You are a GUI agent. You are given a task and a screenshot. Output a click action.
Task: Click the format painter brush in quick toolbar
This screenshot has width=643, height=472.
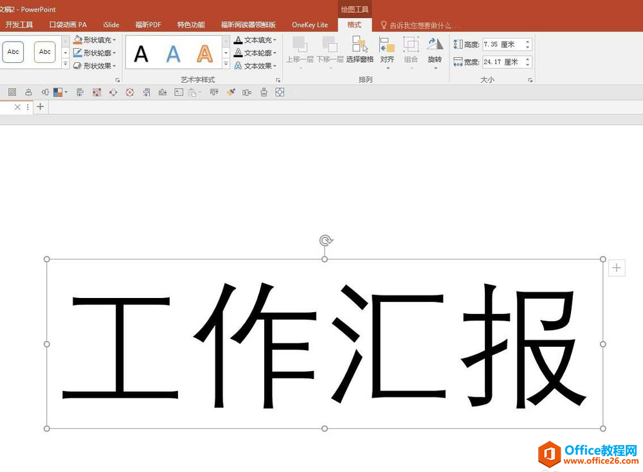[x=231, y=92]
